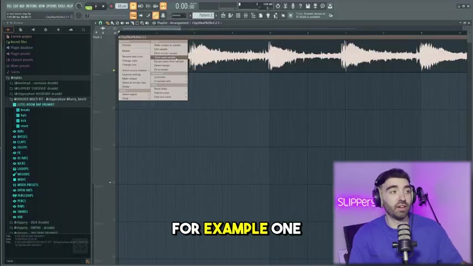The image size is (473, 266).
Task: Choose Fit to tempo in context menu
Action: [169, 69]
